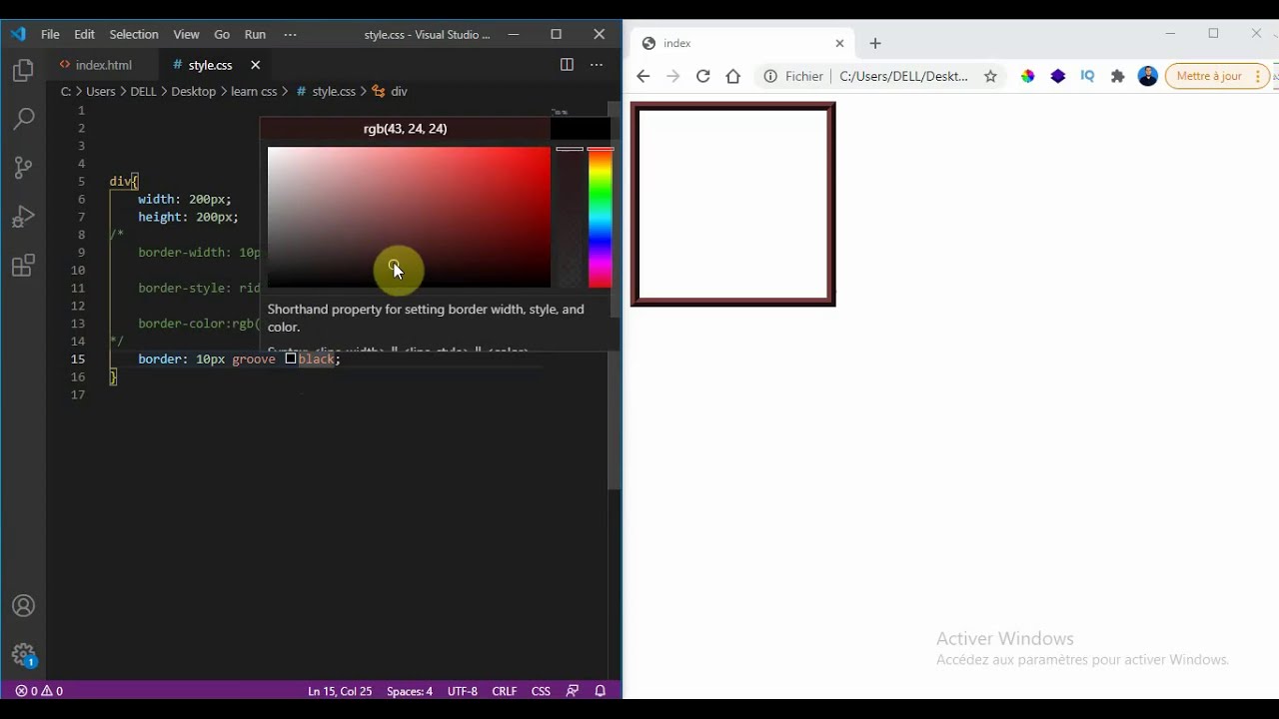The image size is (1279, 719).
Task: Close the style.css tab
Action: (255, 65)
